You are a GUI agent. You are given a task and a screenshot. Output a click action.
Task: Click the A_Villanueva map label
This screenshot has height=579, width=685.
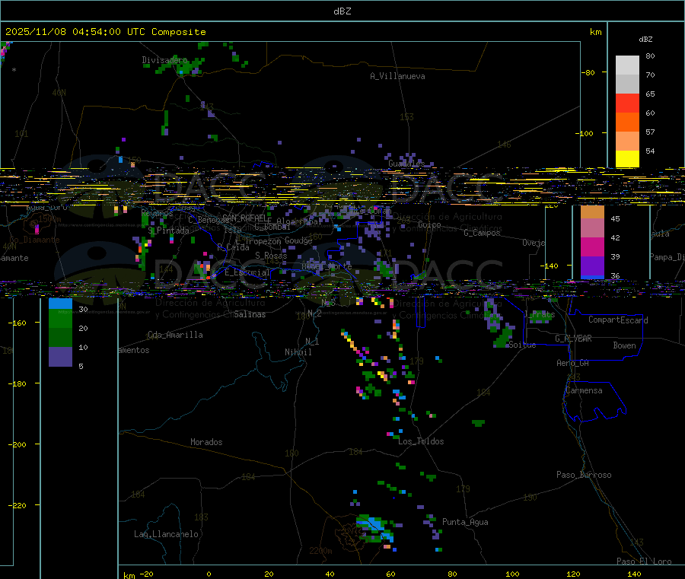click(x=397, y=76)
